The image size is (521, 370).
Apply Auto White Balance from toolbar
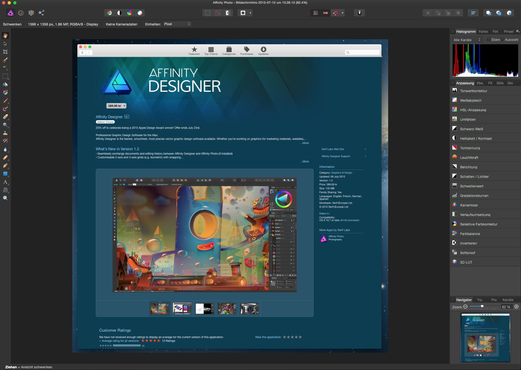pyautogui.click(x=140, y=13)
